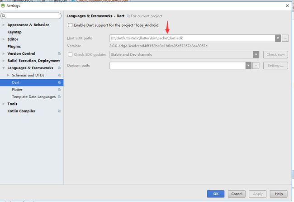Confirm settings with the OK button
The image size is (294, 202).
(x=216, y=194)
